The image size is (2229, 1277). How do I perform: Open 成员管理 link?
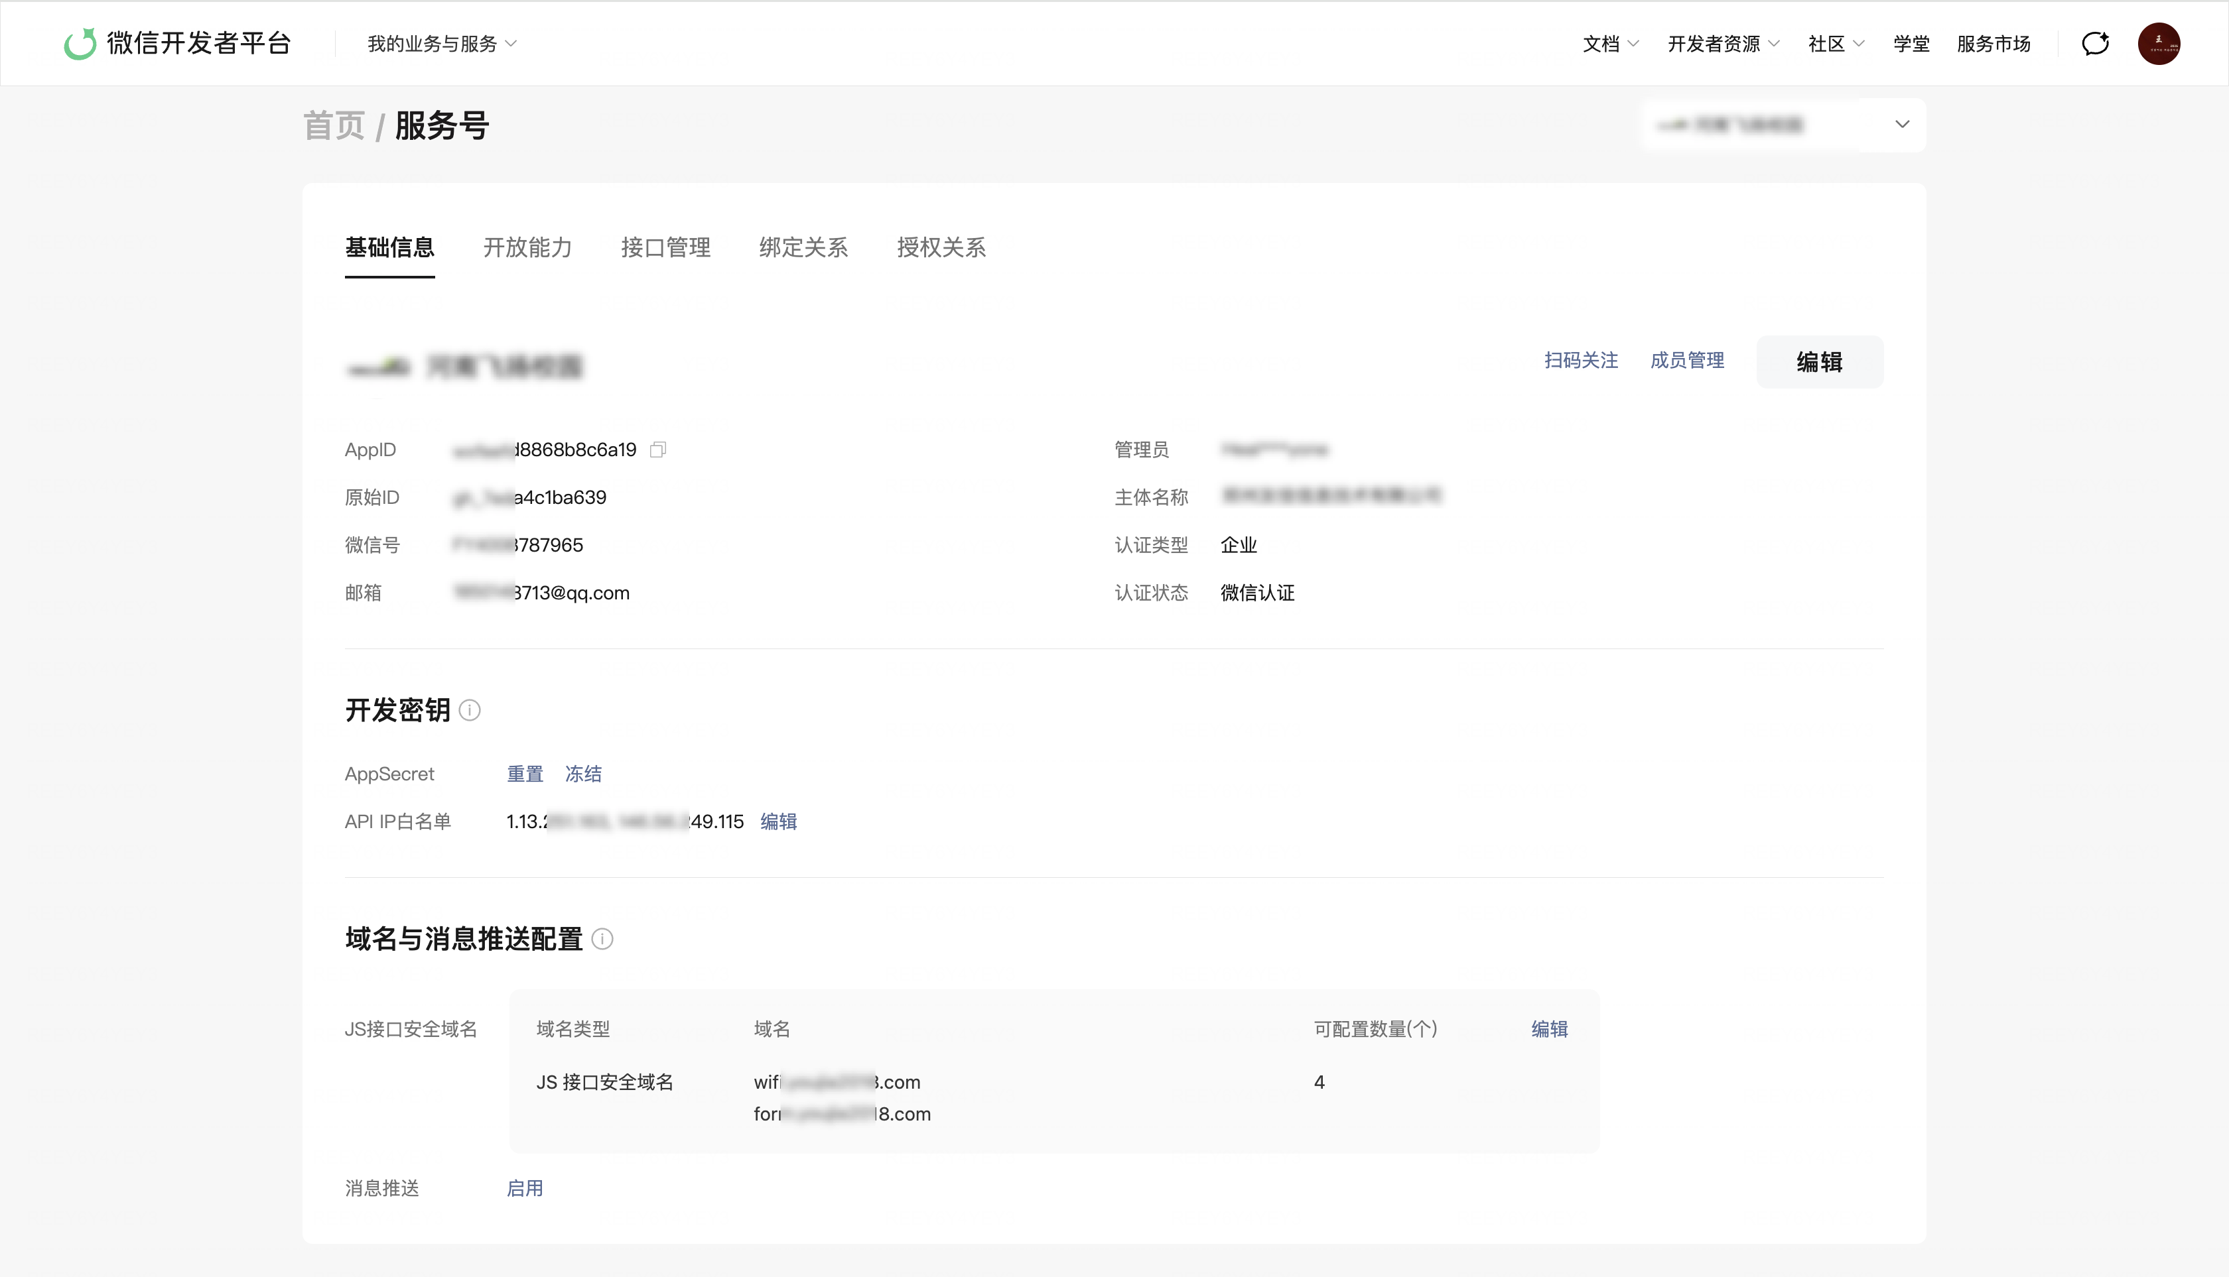coord(1688,361)
